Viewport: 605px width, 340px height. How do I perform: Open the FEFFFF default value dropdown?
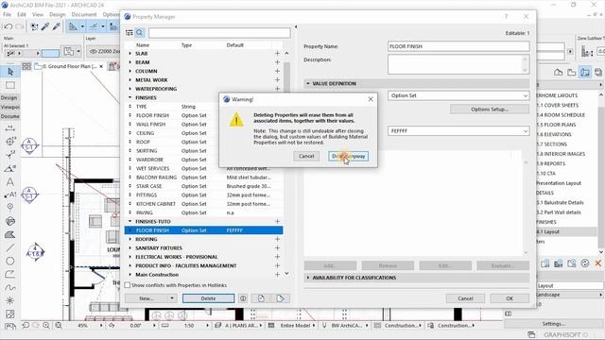pos(458,131)
